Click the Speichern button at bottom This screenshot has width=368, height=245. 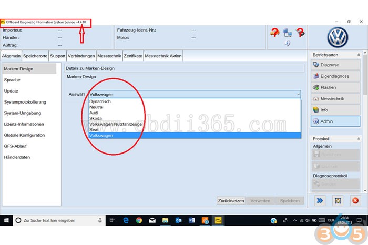pyautogui.click(x=290, y=201)
